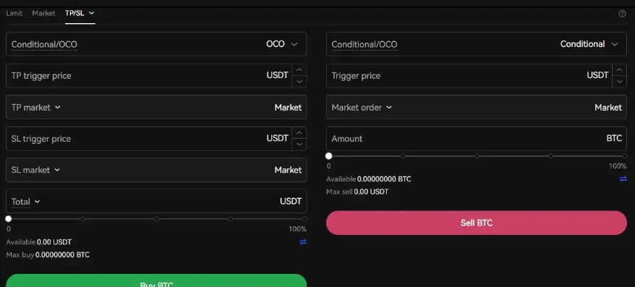Viewport: 635px width, 287px height.
Task: Decrease TP trigger price with down arrow
Action: coord(299,82)
